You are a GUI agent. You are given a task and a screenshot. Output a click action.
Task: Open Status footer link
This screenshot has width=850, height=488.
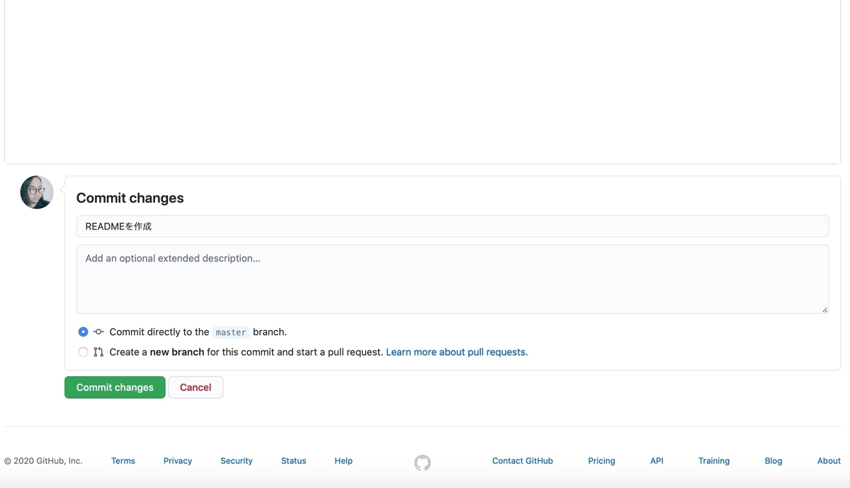tap(294, 460)
